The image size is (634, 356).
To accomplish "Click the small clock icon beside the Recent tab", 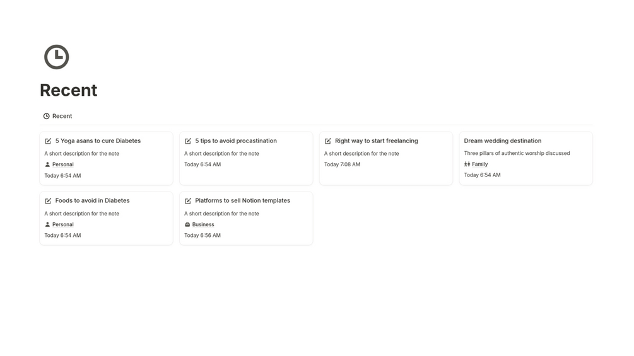I will [46, 116].
